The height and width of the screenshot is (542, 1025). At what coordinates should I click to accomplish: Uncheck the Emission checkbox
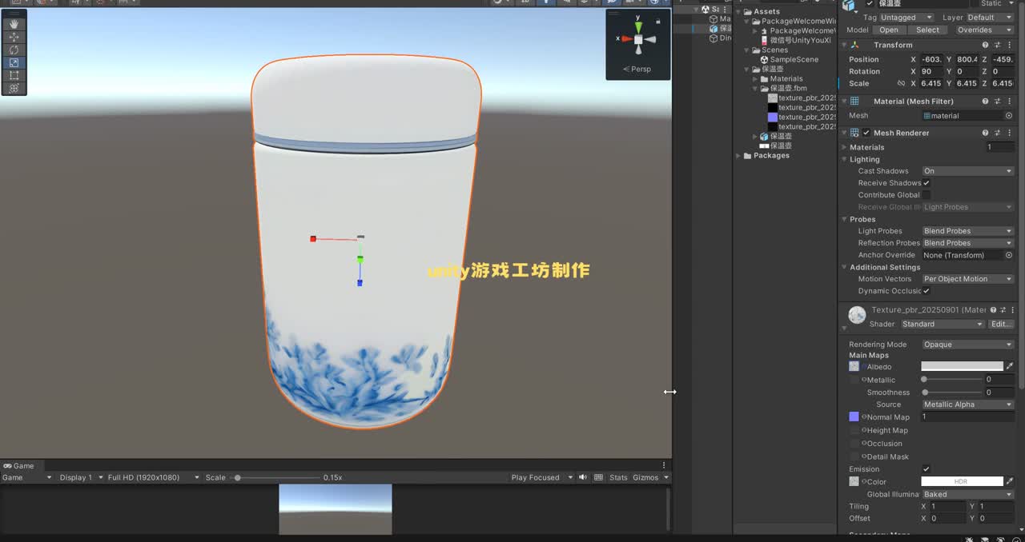(927, 469)
